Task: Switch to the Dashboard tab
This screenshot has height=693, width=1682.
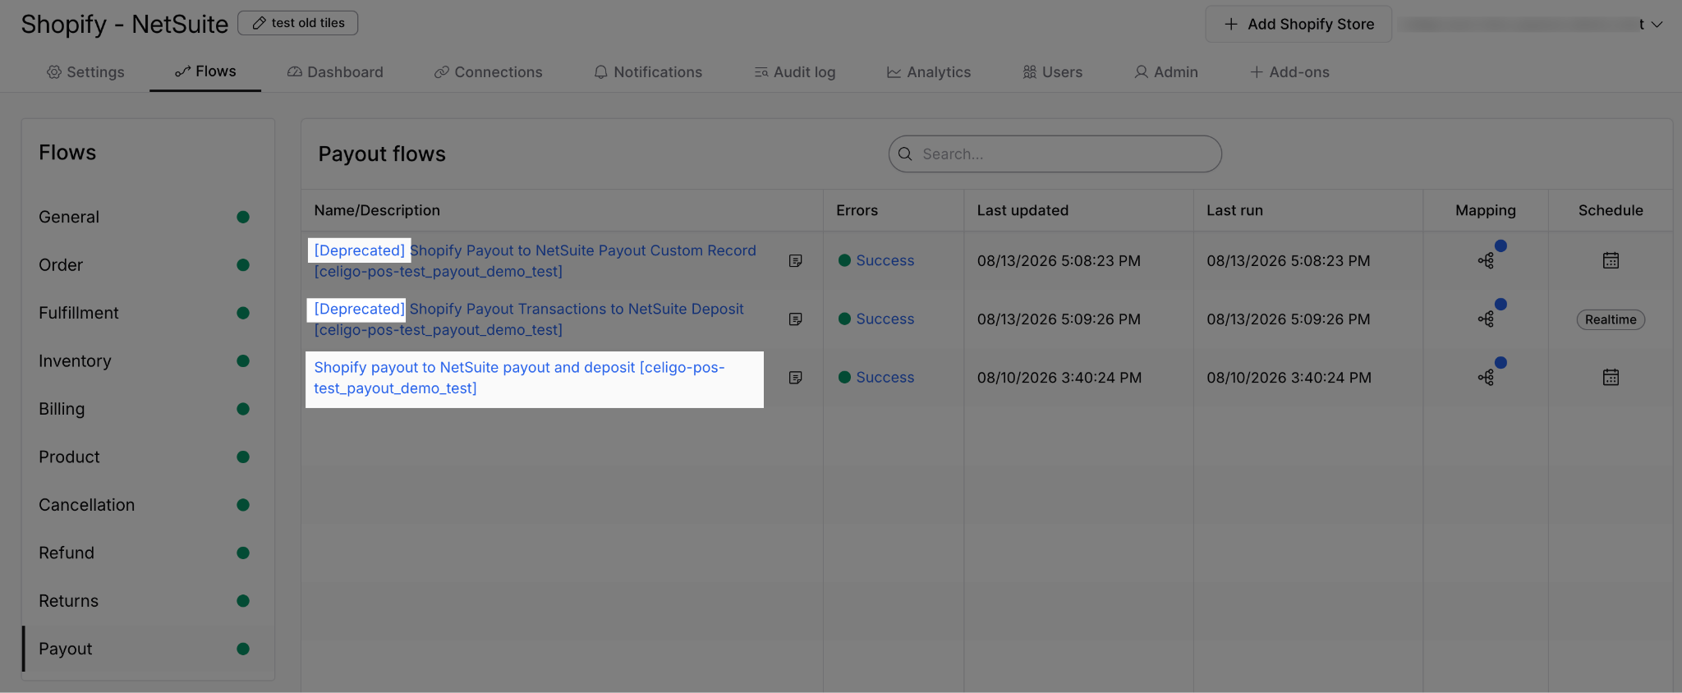Action: click(335, 72)
